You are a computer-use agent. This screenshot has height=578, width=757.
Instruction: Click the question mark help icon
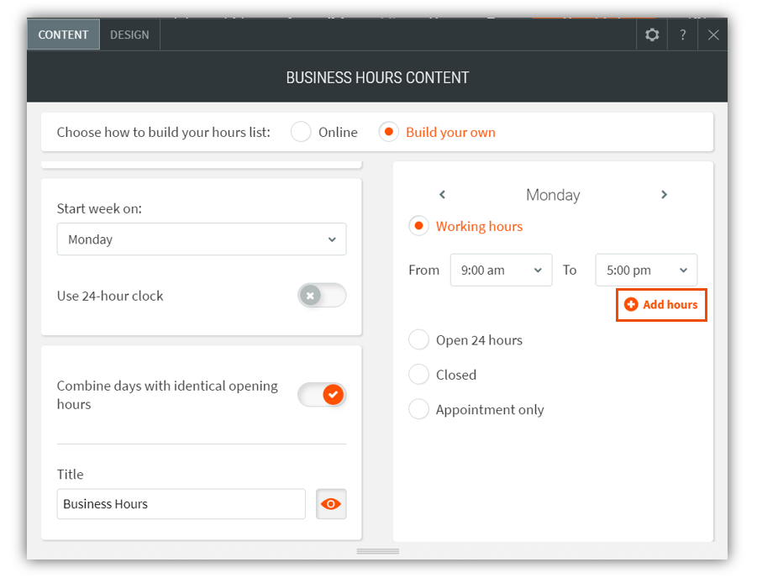pos(683,34)
